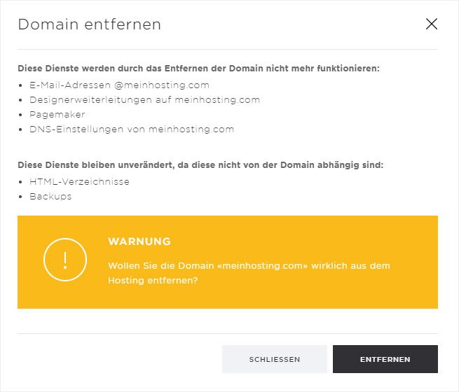Image resolution: width=459 pixels, height=392 pixels.
Task: Click bullet beside HTML-Verzeichnisse entry
Action: tap(20, 182)
